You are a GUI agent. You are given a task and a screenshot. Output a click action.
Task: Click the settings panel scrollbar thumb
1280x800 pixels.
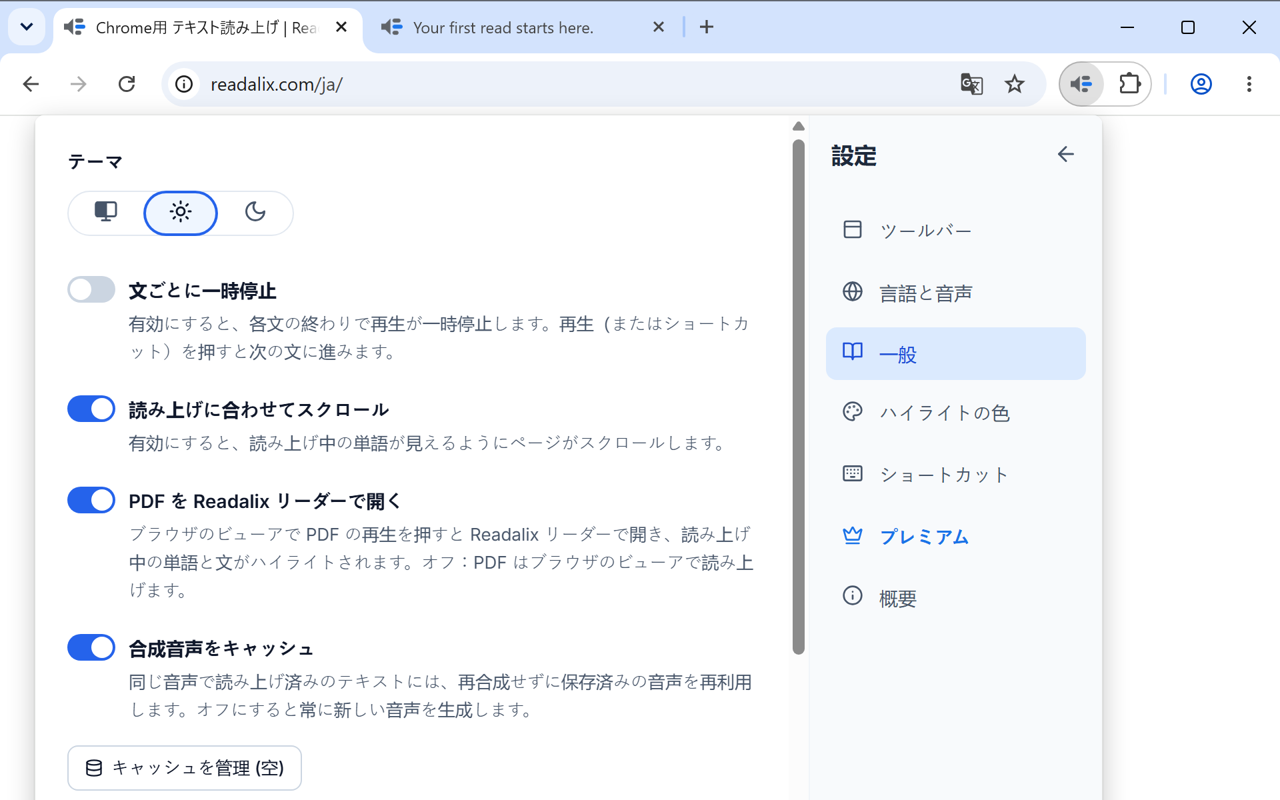coord(799,397)
